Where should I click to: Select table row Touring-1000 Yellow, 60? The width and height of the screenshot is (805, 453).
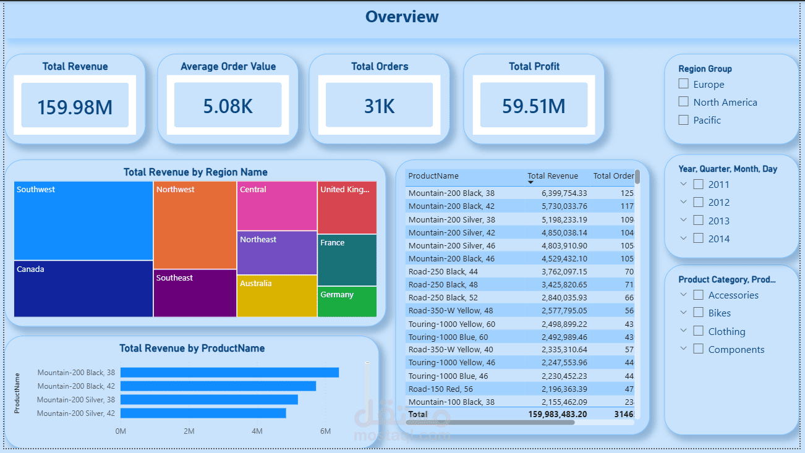(x=520, y=324)
